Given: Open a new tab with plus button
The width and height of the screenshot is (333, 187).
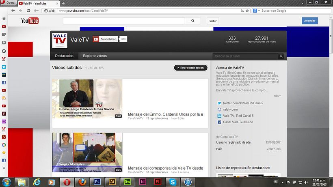Looking at the screenshot, I should coord(63,3).
